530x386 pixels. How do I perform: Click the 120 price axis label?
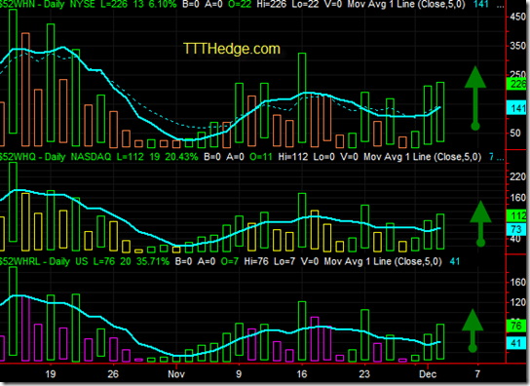click(517, 302)
